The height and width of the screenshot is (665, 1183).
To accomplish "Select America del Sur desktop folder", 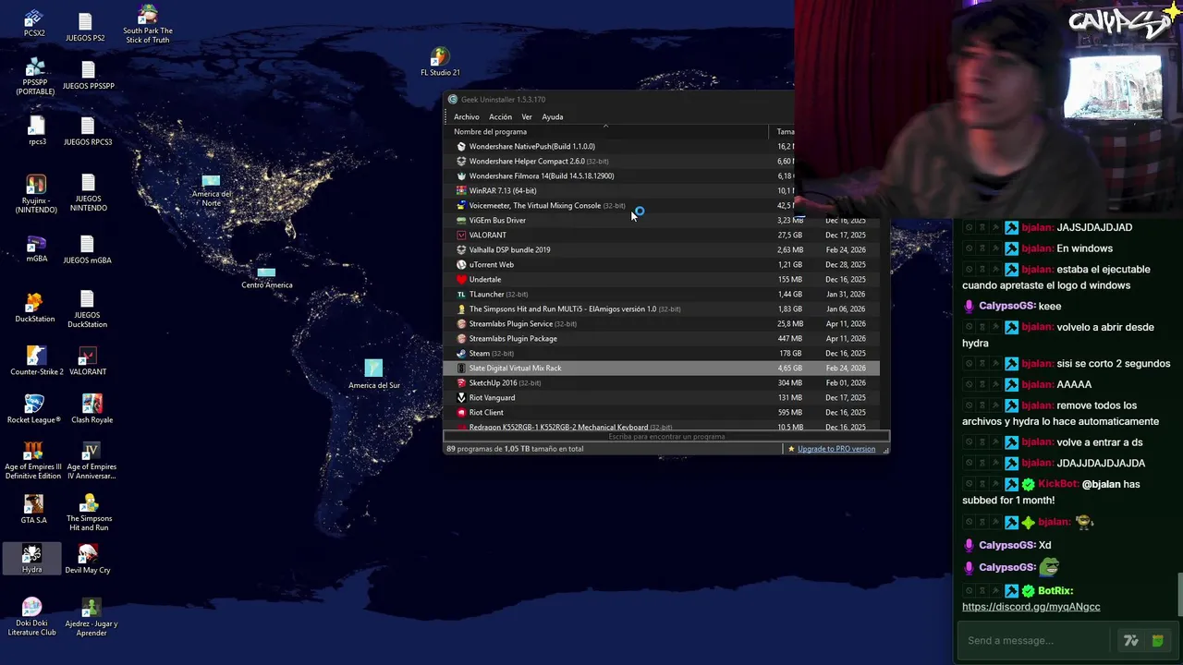I will pos(374,374).
